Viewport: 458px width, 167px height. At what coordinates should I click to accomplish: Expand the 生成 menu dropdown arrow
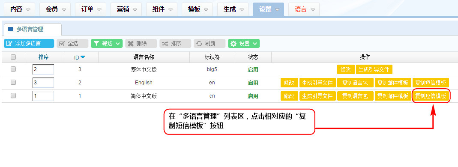[242, 9]
